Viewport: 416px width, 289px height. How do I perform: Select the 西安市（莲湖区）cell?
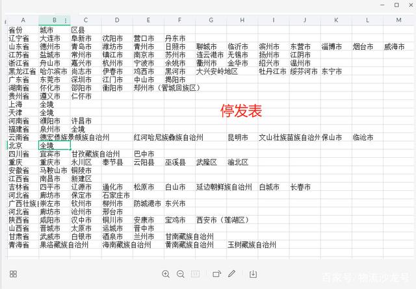point(222,220)
